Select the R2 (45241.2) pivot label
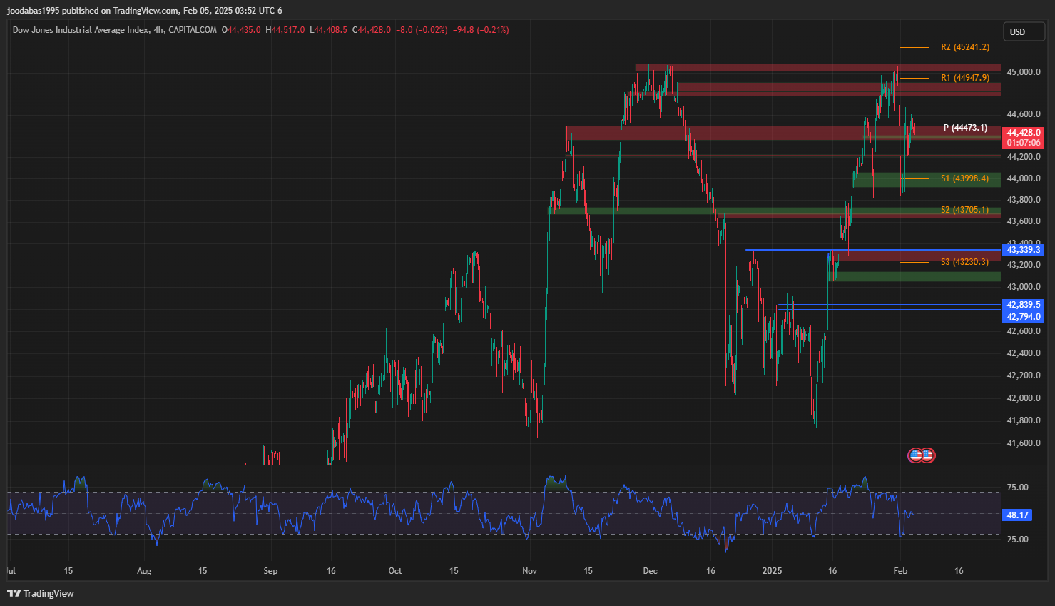The width and height of the screenshot is (1055, 606). pyautogui.click(x=964, y=47)
